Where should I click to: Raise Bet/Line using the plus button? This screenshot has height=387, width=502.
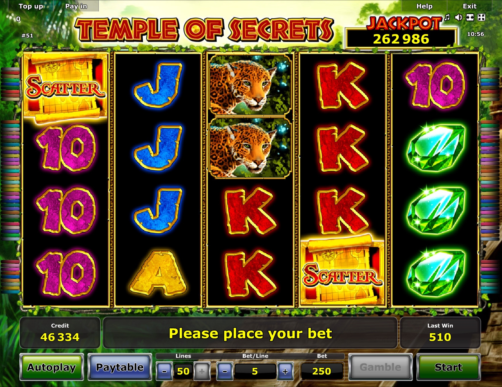[285, 371]
